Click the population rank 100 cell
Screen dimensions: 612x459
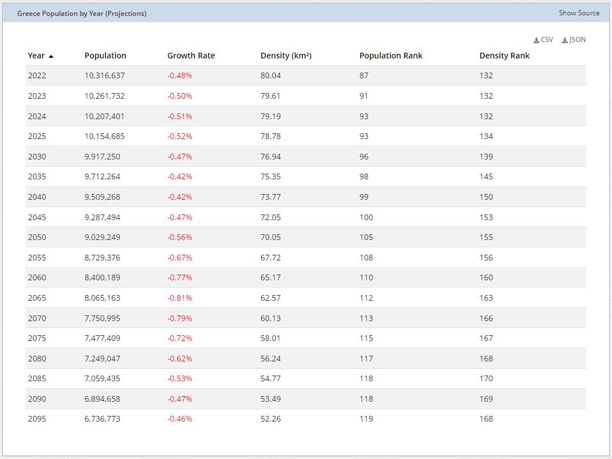366,217
